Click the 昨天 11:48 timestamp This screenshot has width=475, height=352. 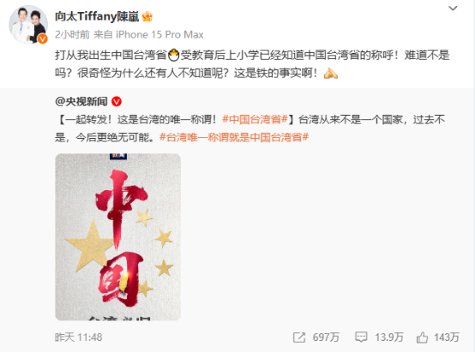pyautogui.click(x=79, y=337)
